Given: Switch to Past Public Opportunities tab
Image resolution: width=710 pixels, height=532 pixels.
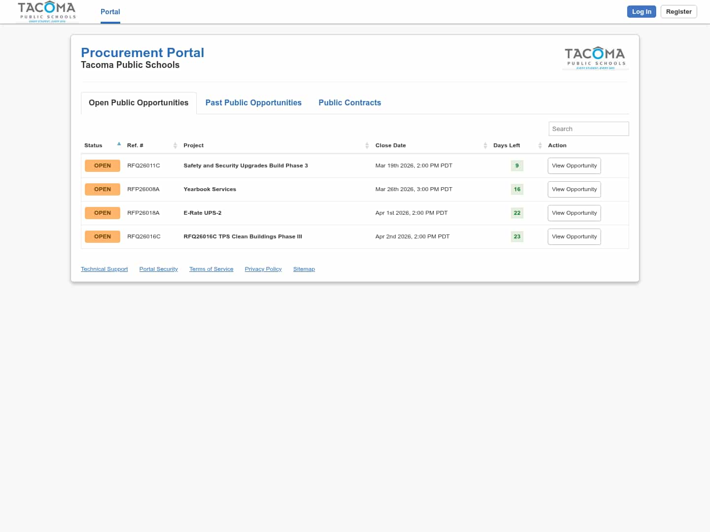Looking at the screenshot, I should (253, 103).
